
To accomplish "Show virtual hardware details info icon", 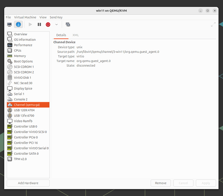I will [x=18, y=25].
